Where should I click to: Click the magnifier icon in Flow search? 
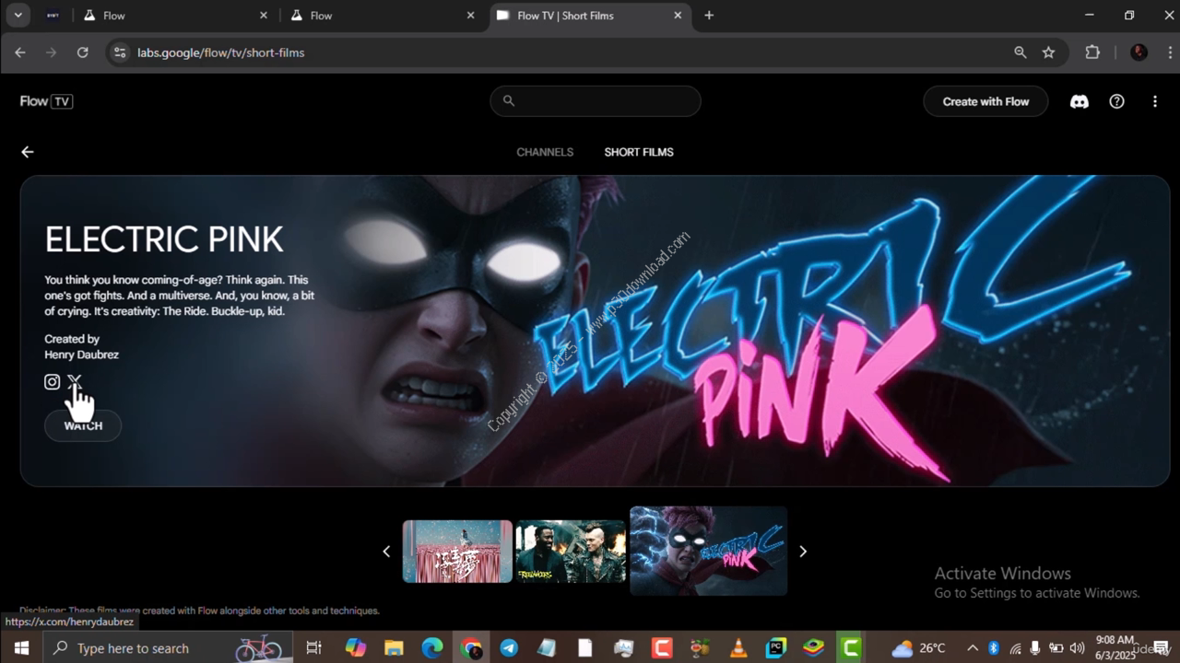508,101
